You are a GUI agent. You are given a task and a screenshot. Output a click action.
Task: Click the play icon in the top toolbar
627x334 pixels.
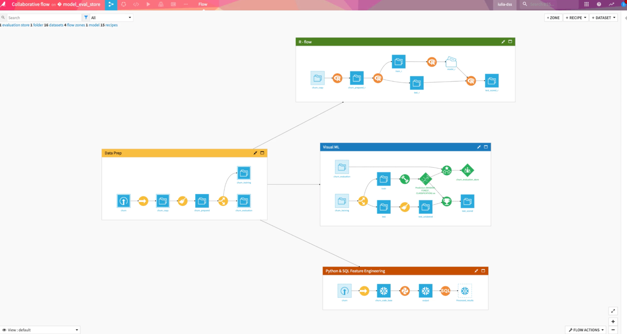click(x=148, y=4)
